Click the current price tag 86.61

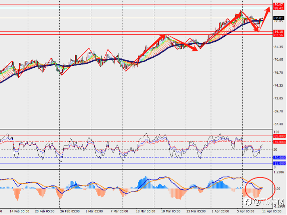[278, 18]
